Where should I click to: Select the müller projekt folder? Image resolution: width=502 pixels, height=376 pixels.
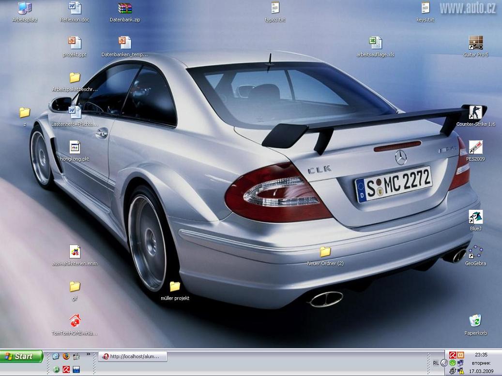point(175,287)
